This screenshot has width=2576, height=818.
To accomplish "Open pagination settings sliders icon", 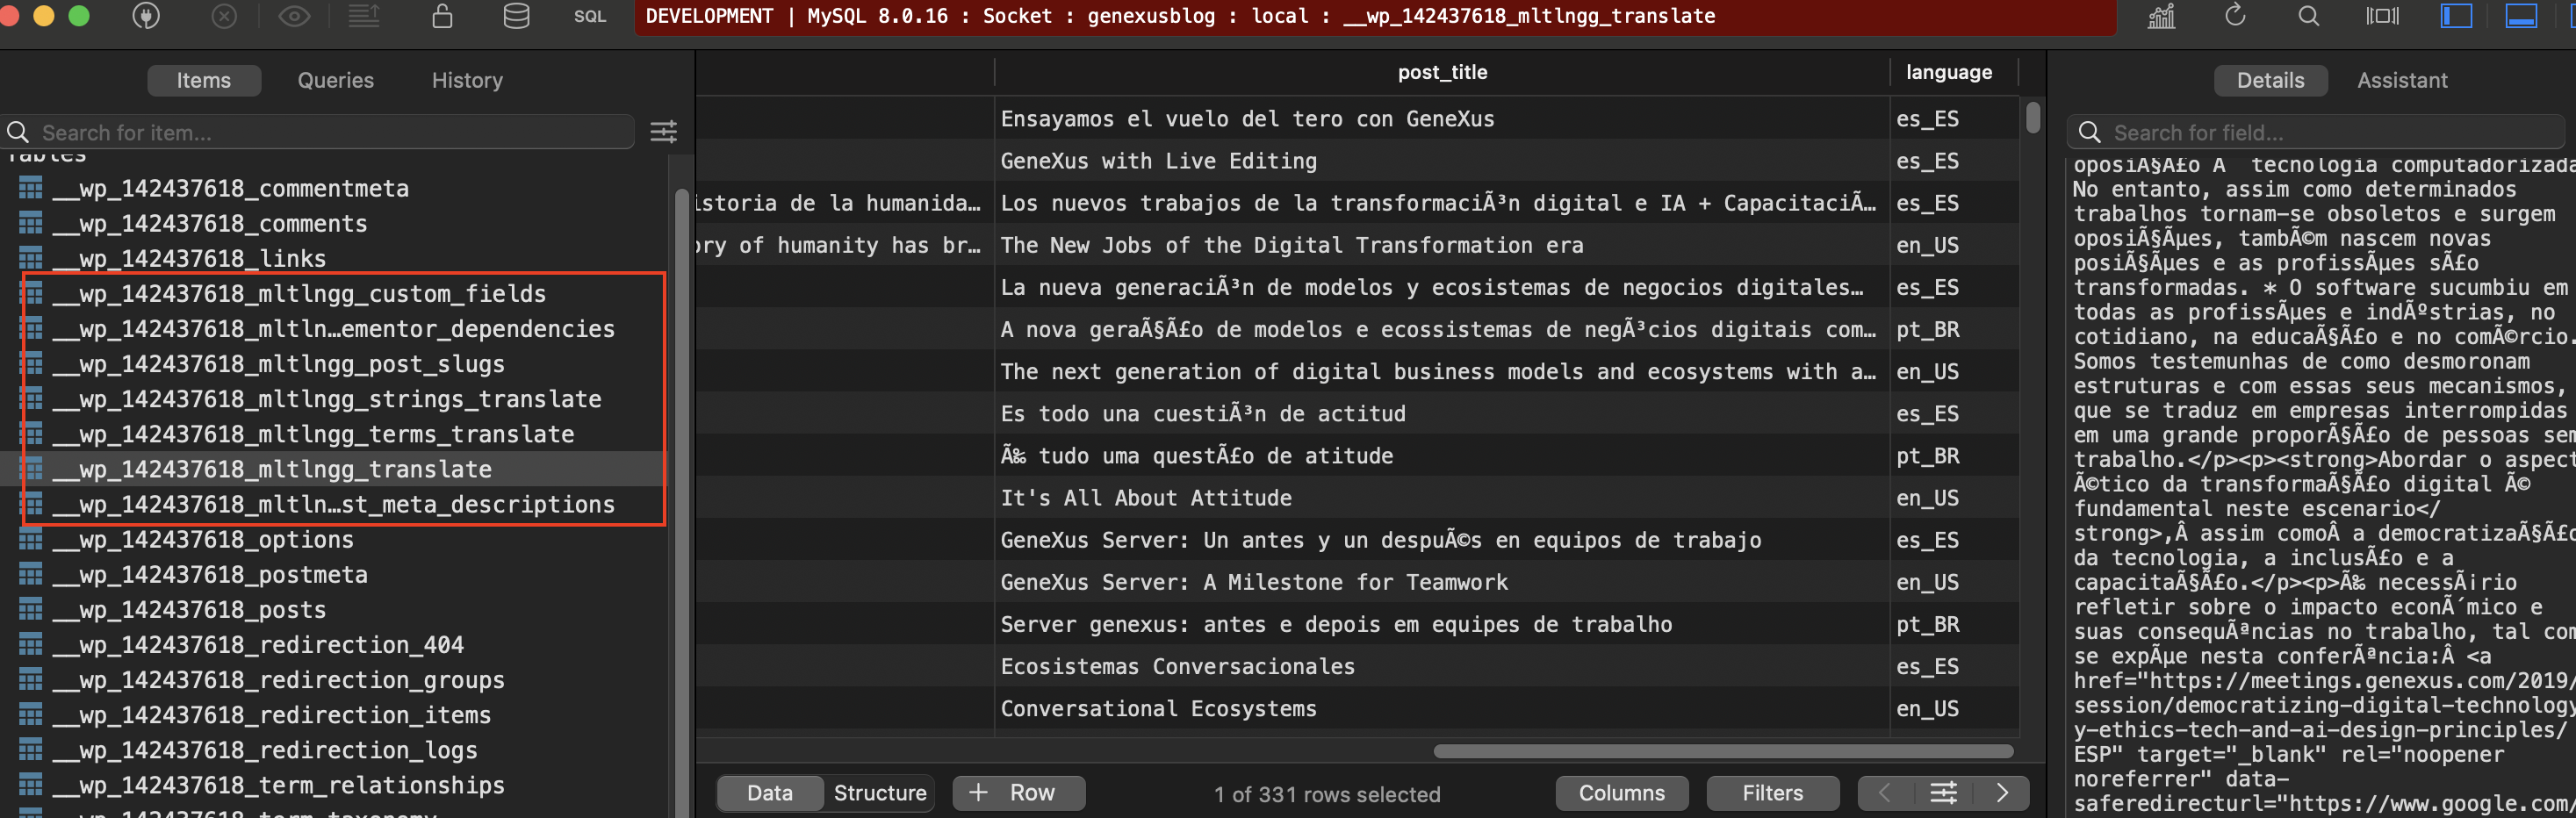I will coord(1943,793).
